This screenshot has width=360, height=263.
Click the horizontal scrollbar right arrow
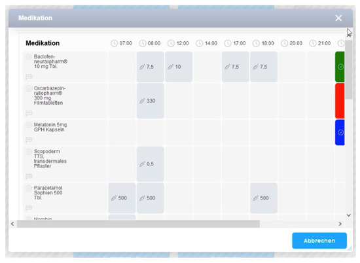click(x=340, y=224)
